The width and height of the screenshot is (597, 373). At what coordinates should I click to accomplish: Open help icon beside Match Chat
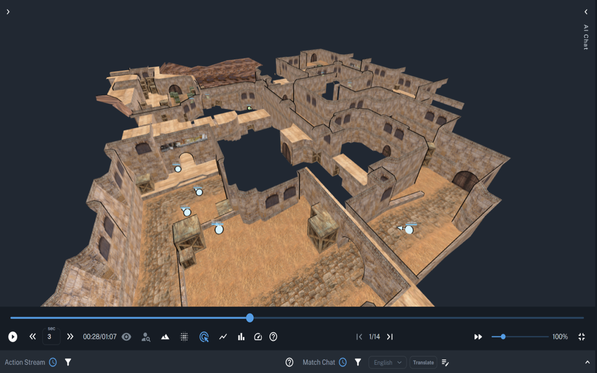pos(289,362)
